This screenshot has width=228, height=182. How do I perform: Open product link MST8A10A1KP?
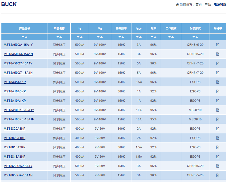coord(15,101)
